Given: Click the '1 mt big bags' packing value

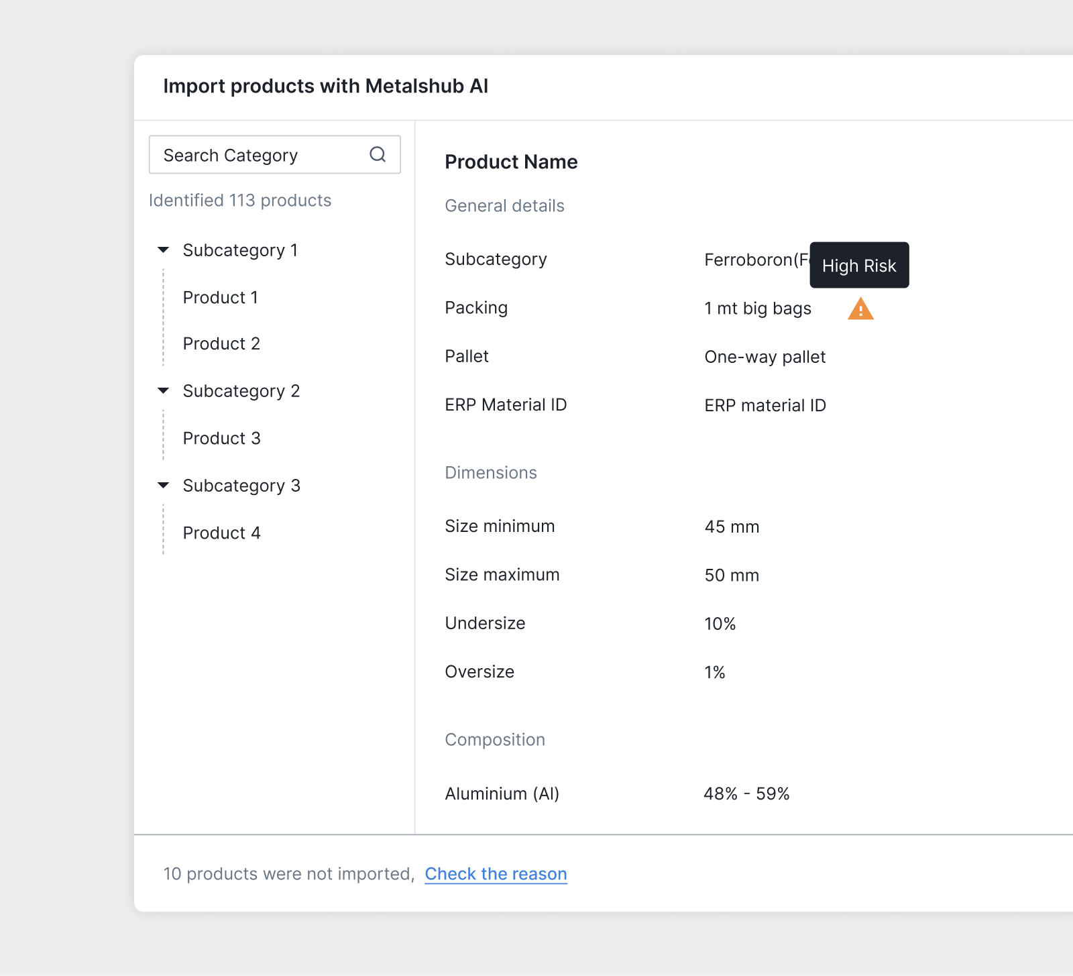Looking at the screenshot, I should point(758,309).
